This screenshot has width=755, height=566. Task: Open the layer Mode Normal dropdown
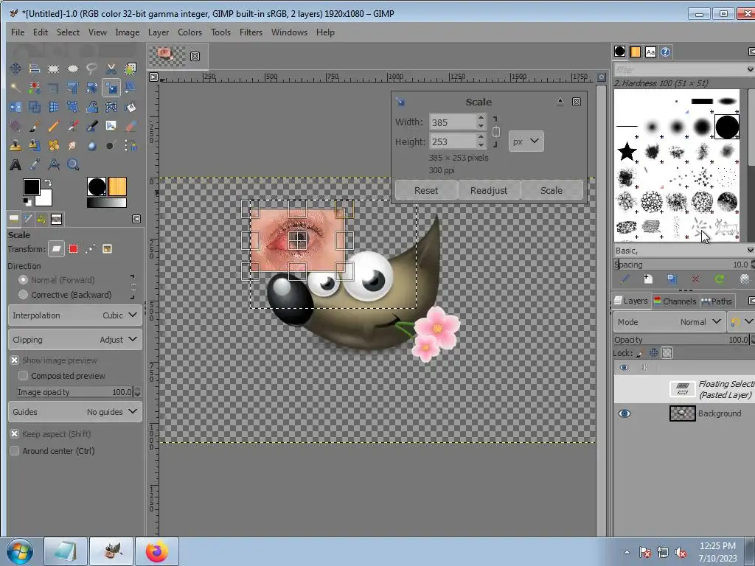(x=669, y=321)
